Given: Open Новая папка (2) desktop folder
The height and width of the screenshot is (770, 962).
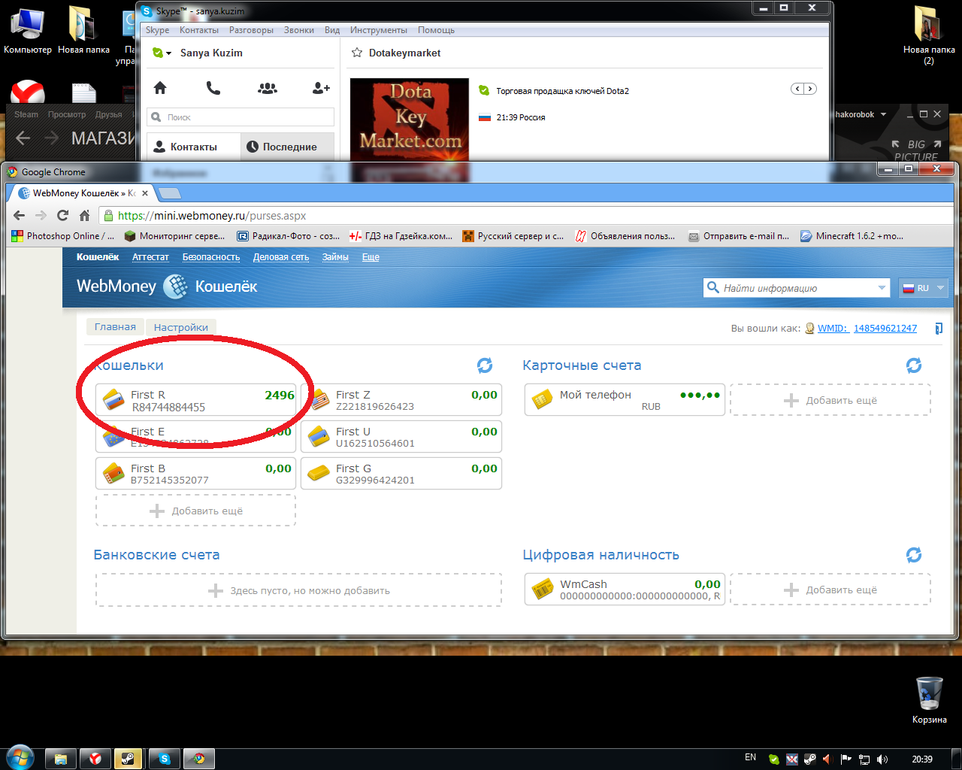Looking at the screenshot, I should pyautogui.click(x=929, y=35).
